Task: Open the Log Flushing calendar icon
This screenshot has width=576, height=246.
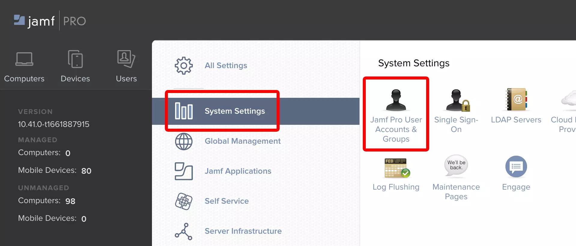Action: pyautogui.click(x=397, y=168)
